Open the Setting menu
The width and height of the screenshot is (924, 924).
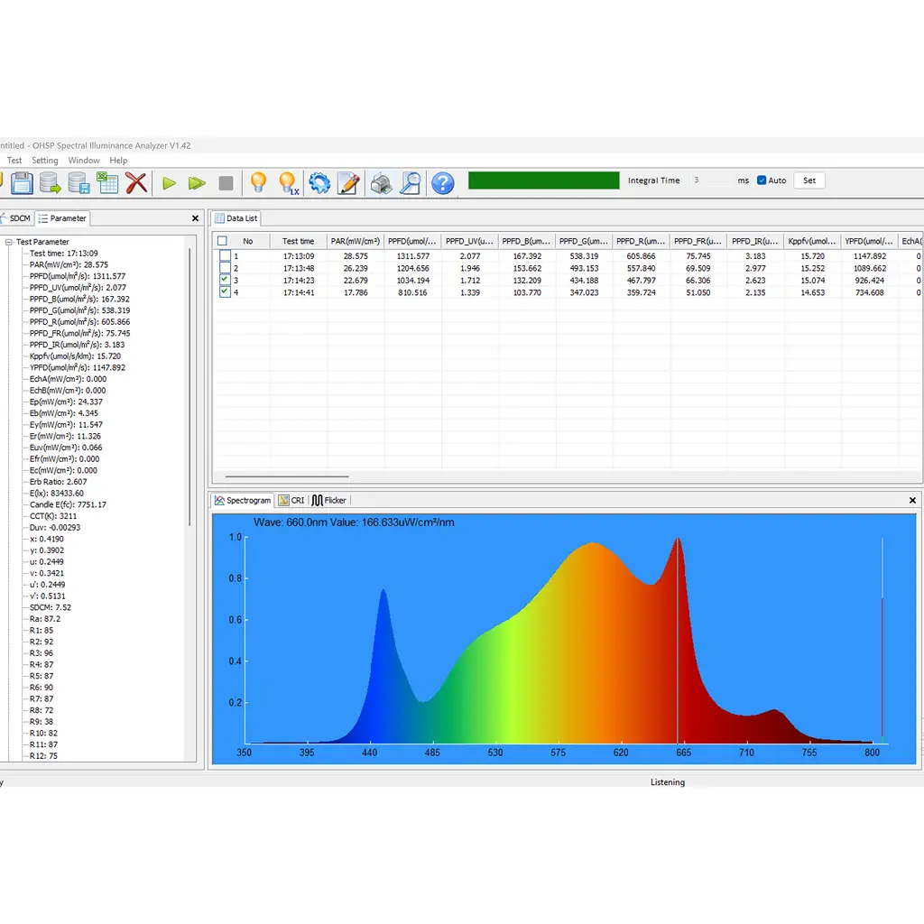(x=45, y=161)
